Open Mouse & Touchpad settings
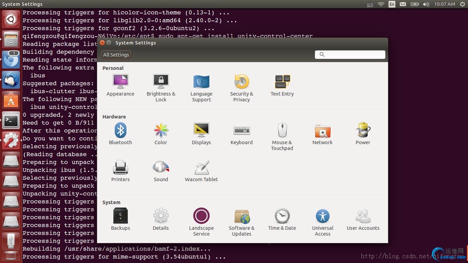The width and height of the screenshot is (468, 263). (x=282, y=137)
